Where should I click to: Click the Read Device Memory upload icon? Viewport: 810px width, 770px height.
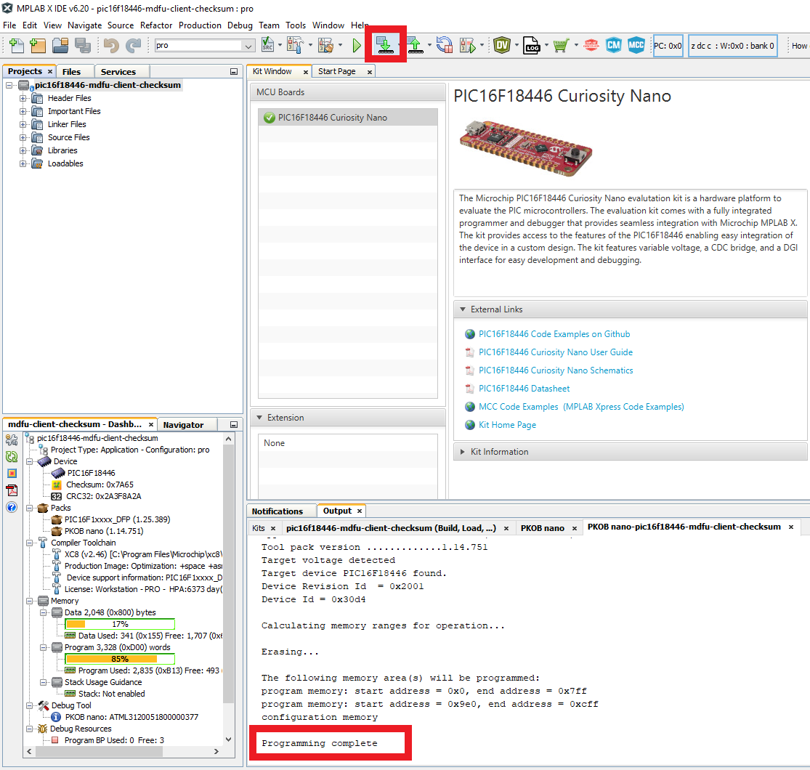[x=415, y=46]
